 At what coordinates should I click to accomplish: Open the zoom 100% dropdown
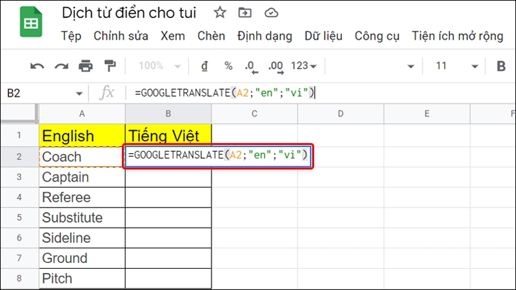(x=159, y=66)
